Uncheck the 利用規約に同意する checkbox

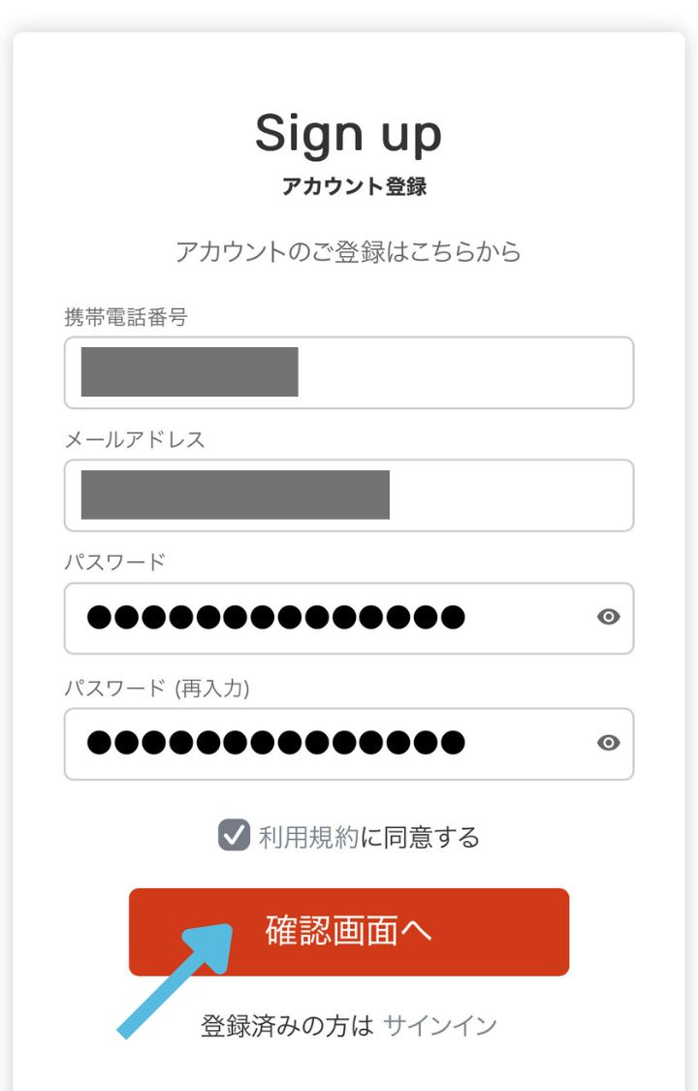234,835
